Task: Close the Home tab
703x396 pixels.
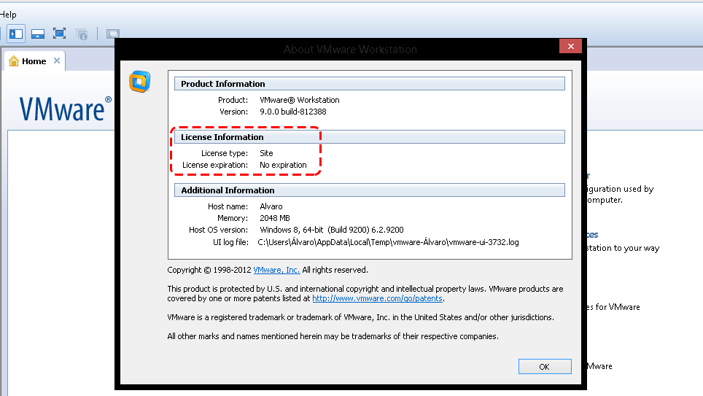Action: [57, 61]
